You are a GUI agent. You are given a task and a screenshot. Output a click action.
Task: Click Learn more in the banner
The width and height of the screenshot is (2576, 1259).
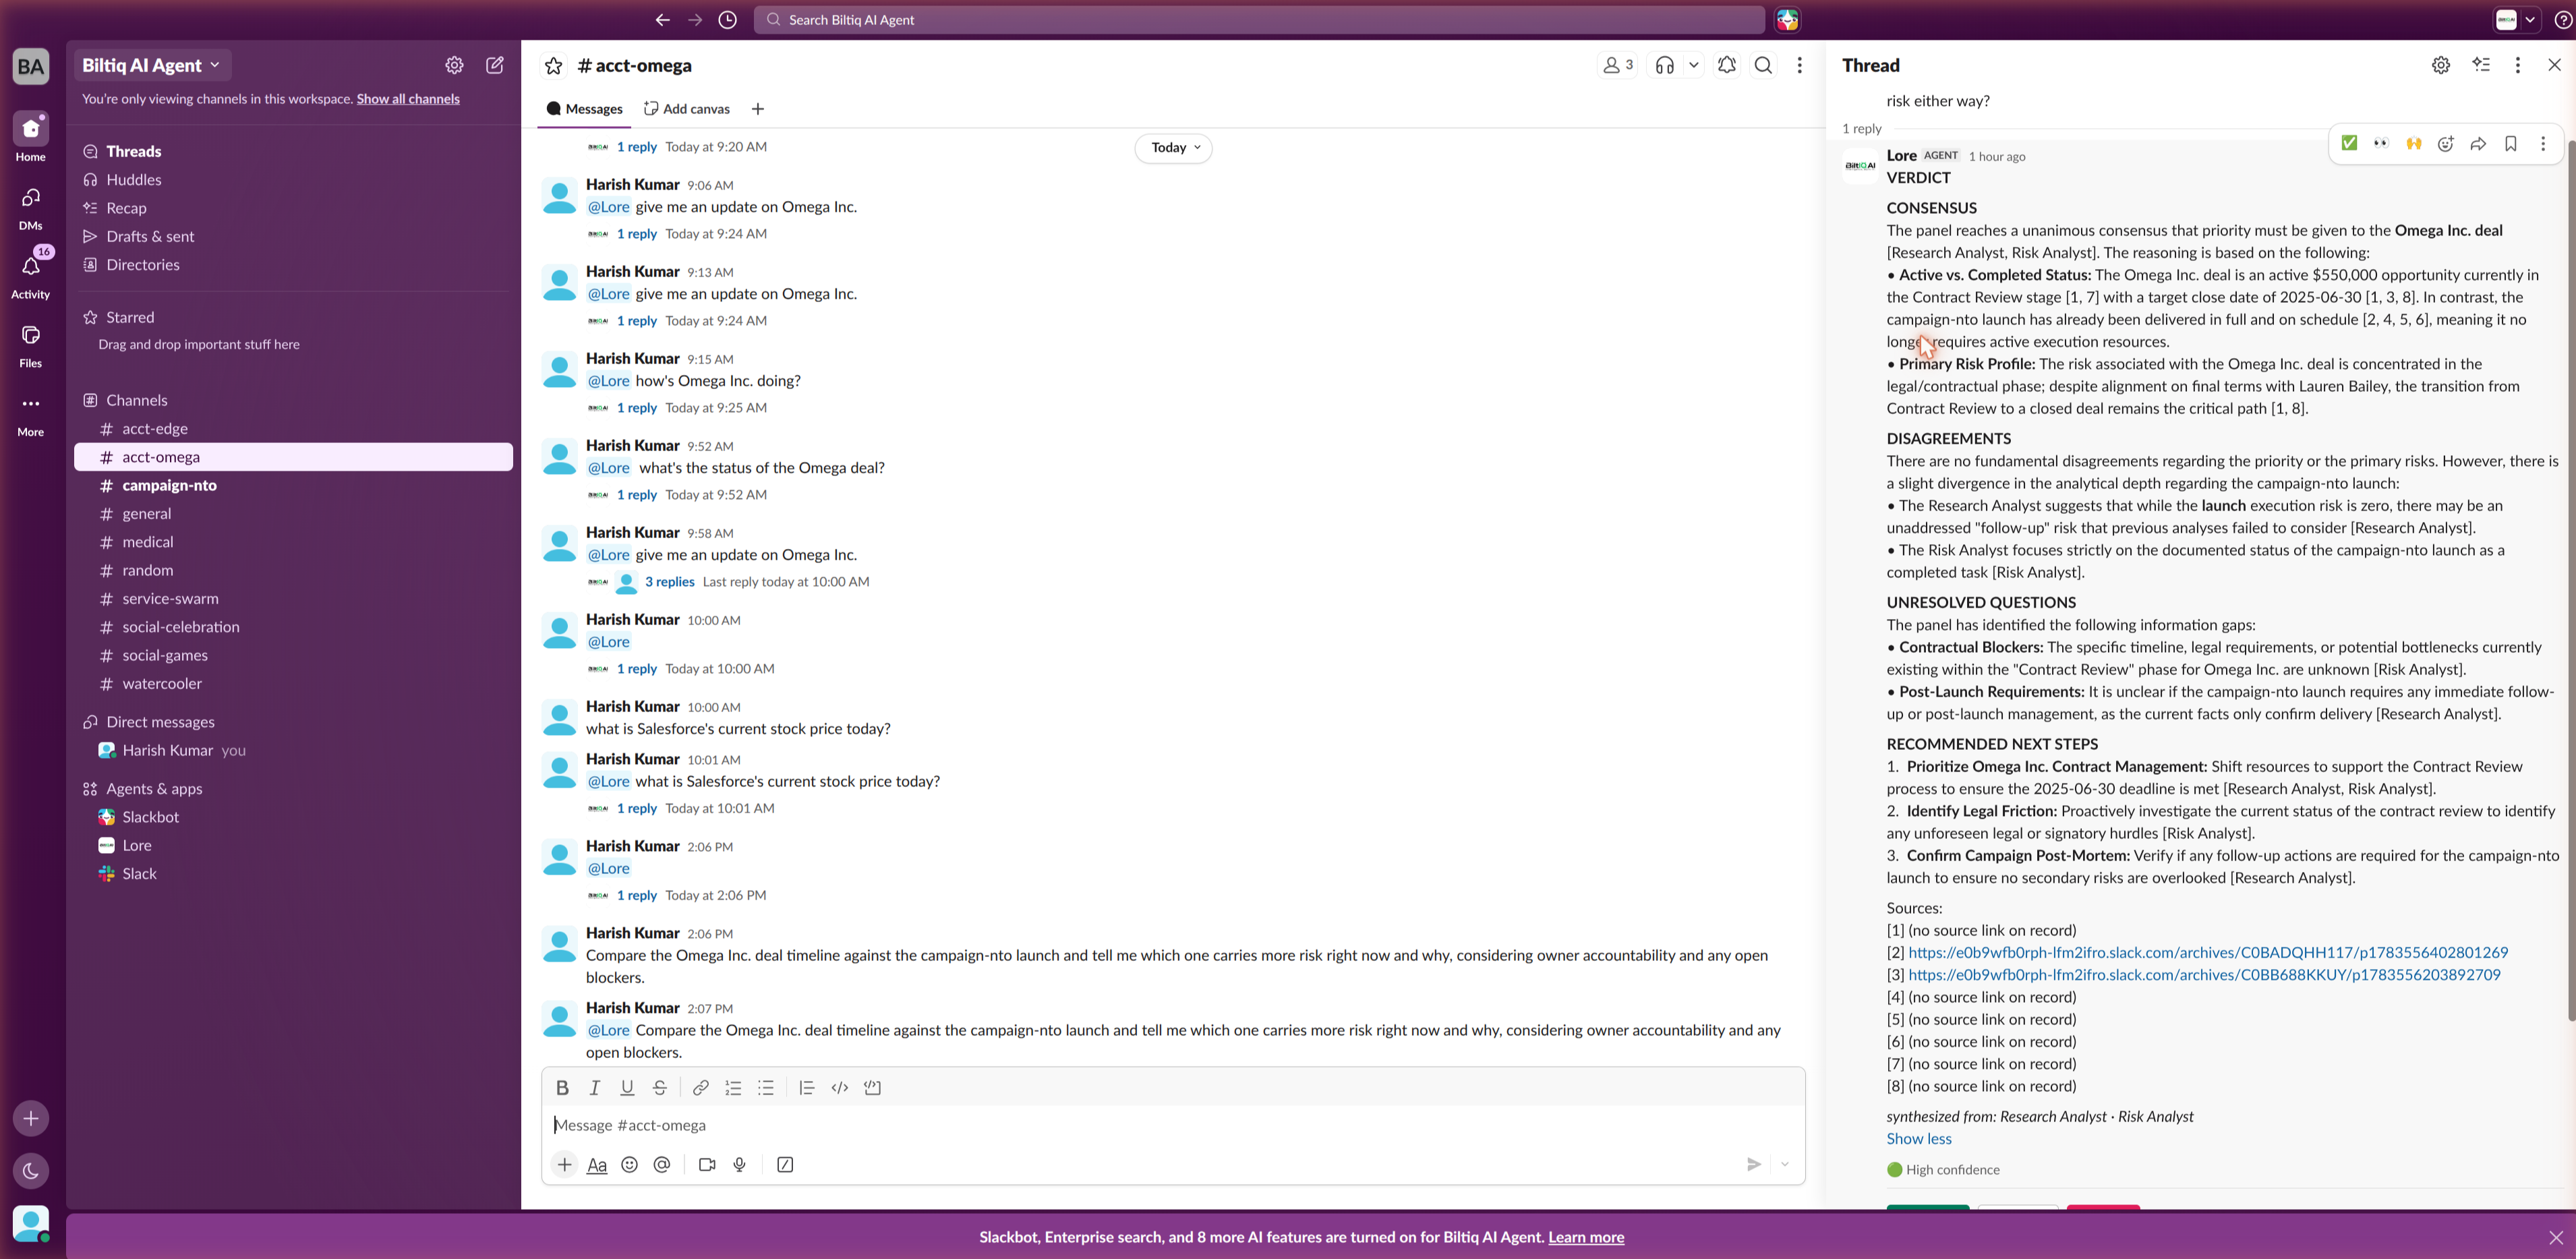1586,1238
